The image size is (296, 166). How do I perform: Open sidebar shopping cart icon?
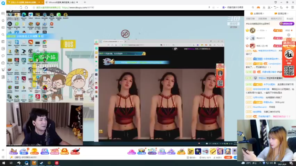(3, 70)
